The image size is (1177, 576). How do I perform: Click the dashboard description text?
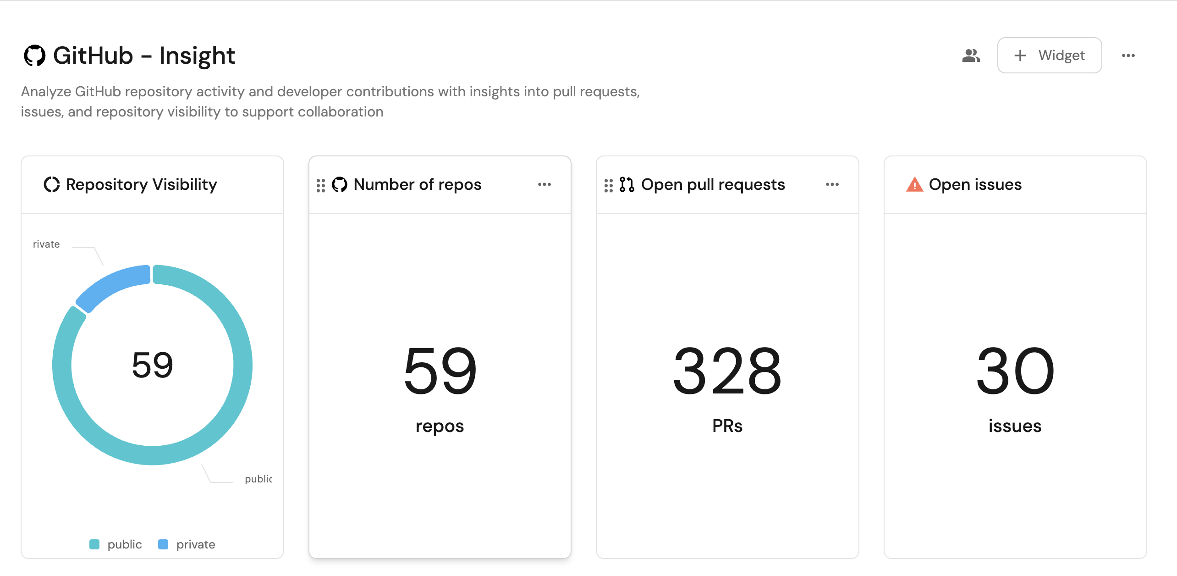coord(330,101)
